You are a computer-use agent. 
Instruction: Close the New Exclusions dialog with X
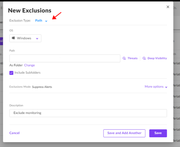coord(168,7)
